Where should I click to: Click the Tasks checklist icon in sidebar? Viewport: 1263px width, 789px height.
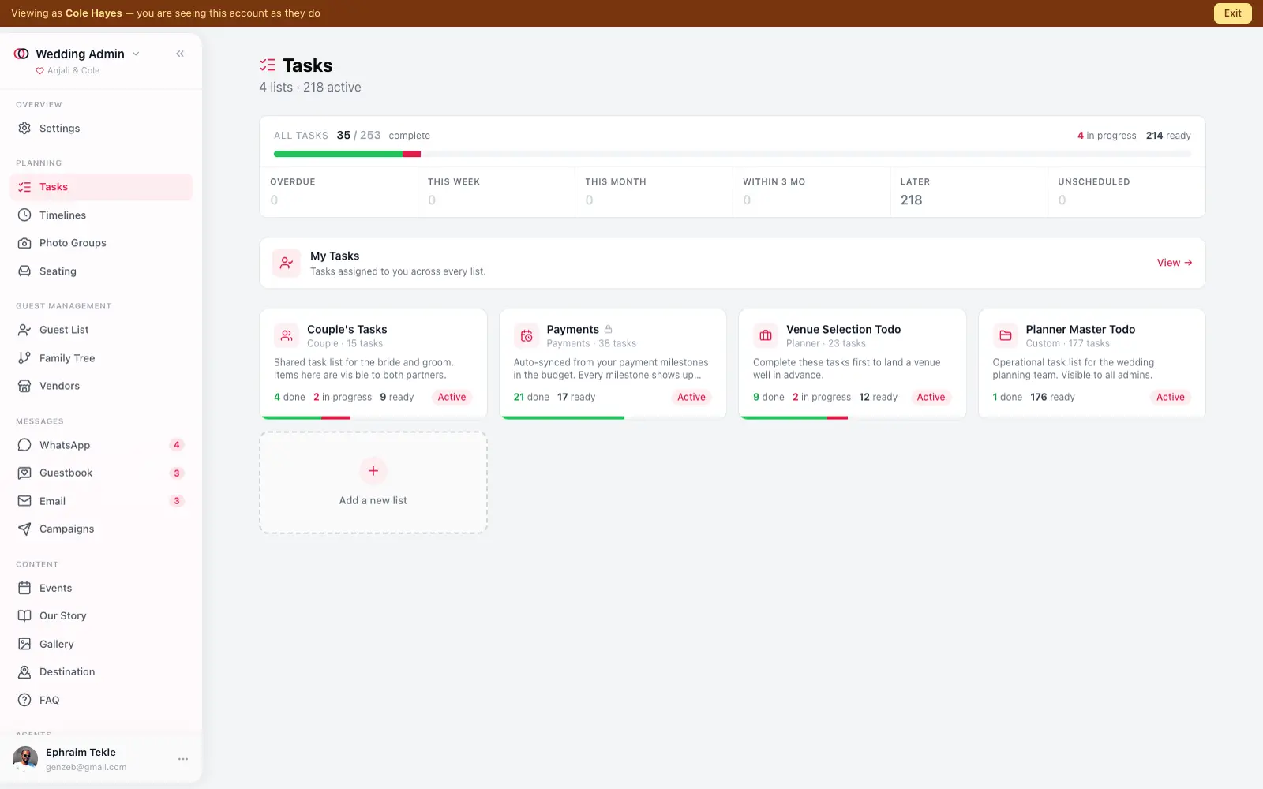point(24,187)
